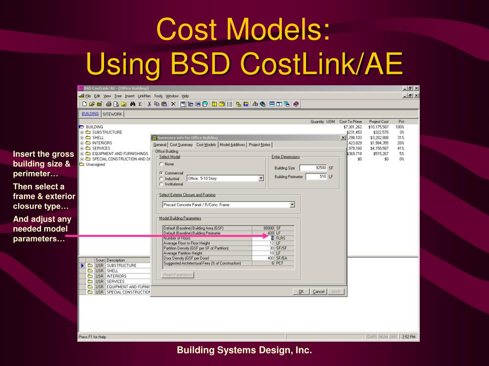Open the Tree menu
The height and width of the screenshot is (366, 489).
click(x=118, y=96)
